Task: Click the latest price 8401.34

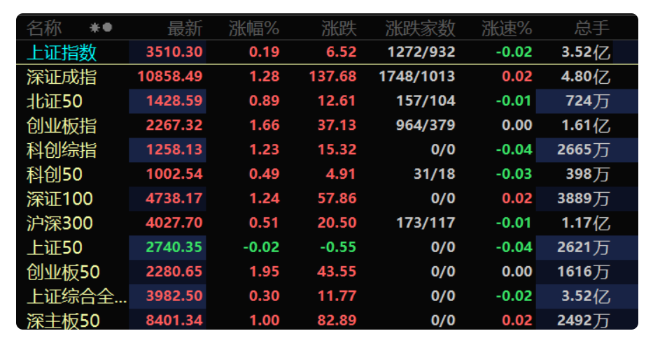Action: tap(174, 320)
